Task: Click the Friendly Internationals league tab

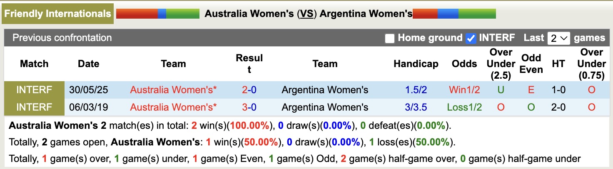Action: [x=58, y=14]
